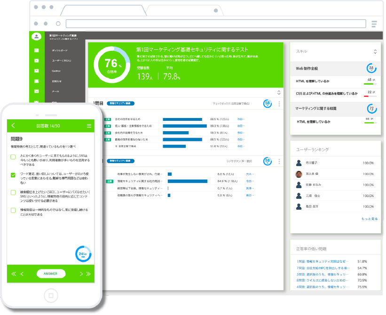Click the sidebar icon beside Qeditor
The width and height of the screenshot is (386, 315).
[x=36, y=71]
